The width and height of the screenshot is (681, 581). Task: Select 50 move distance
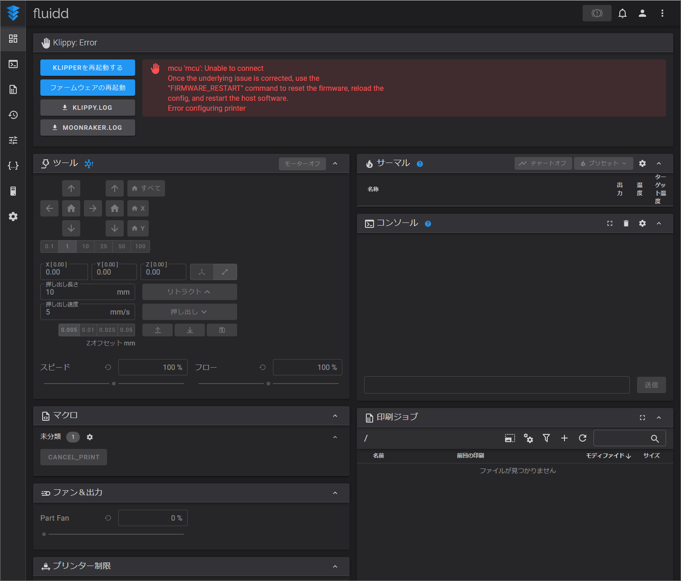(x=122, y=246)
